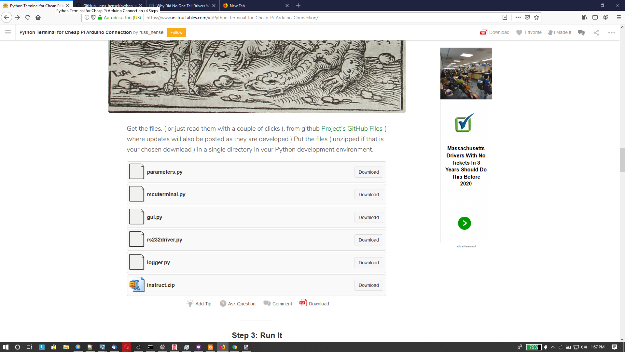Screen dimensions: 625x352
Task: Expand the header more options ellipsis
Action: click(x=612, y=32)
